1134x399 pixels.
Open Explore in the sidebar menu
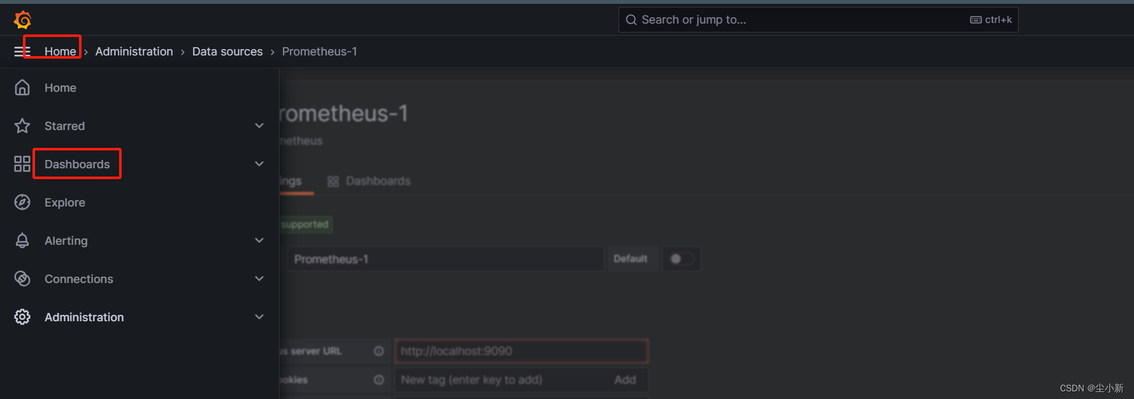click(65, 203)
